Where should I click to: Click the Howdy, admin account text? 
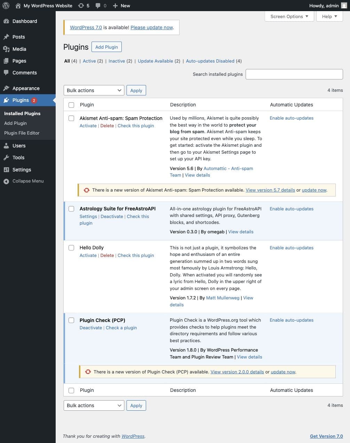tap(324, 6)
